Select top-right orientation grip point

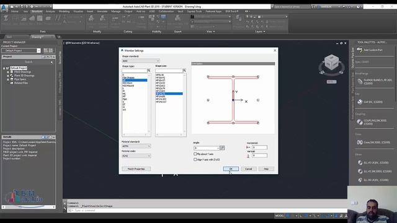pos(258,77)
